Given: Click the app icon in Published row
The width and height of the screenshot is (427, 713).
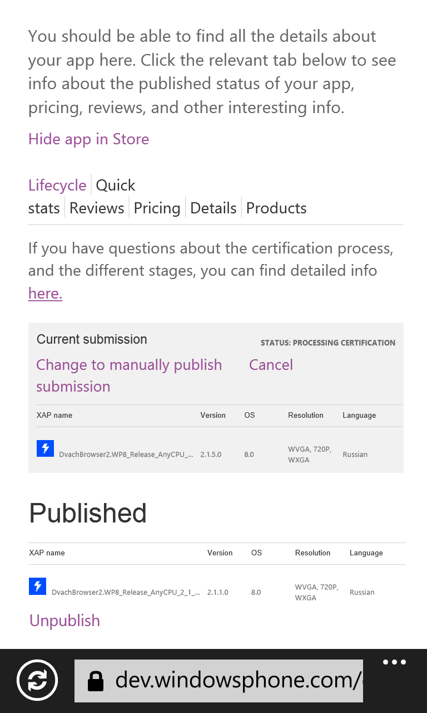Looking at the screenshot, I should 37,586.
